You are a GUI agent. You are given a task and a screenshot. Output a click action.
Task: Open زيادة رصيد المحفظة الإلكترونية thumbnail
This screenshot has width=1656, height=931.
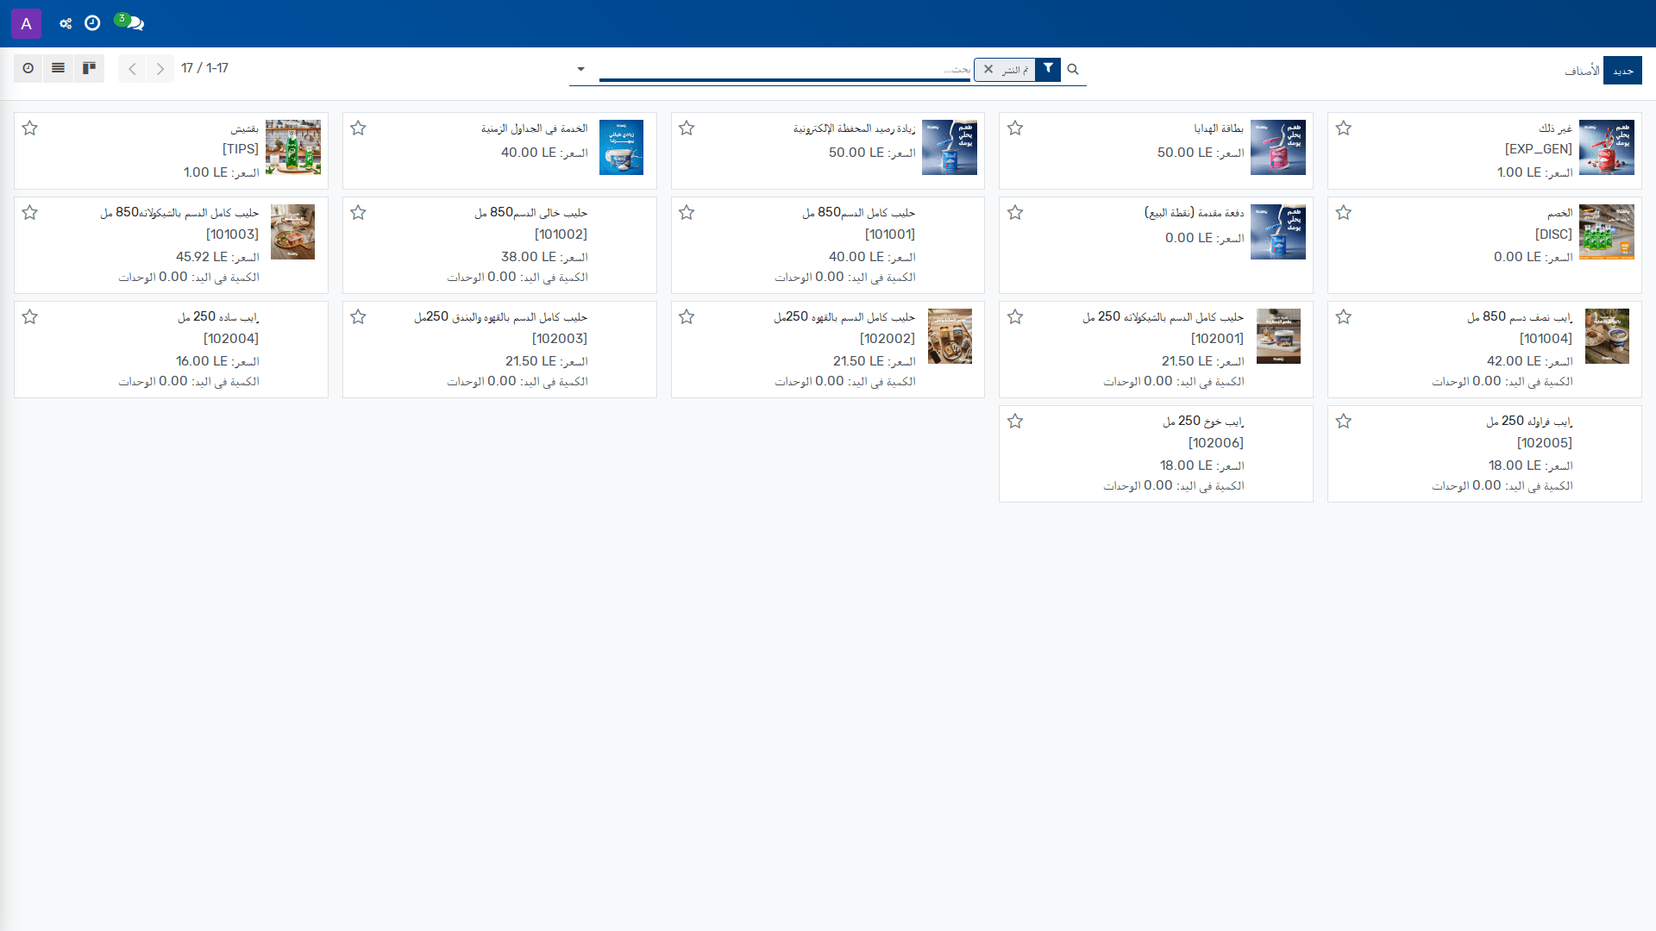[x=950, y=147]
